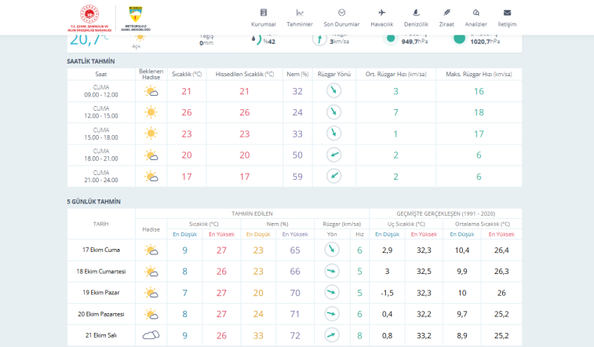Click the Çevre Bakanlığı ministry logo

click(x=91, y=16)
